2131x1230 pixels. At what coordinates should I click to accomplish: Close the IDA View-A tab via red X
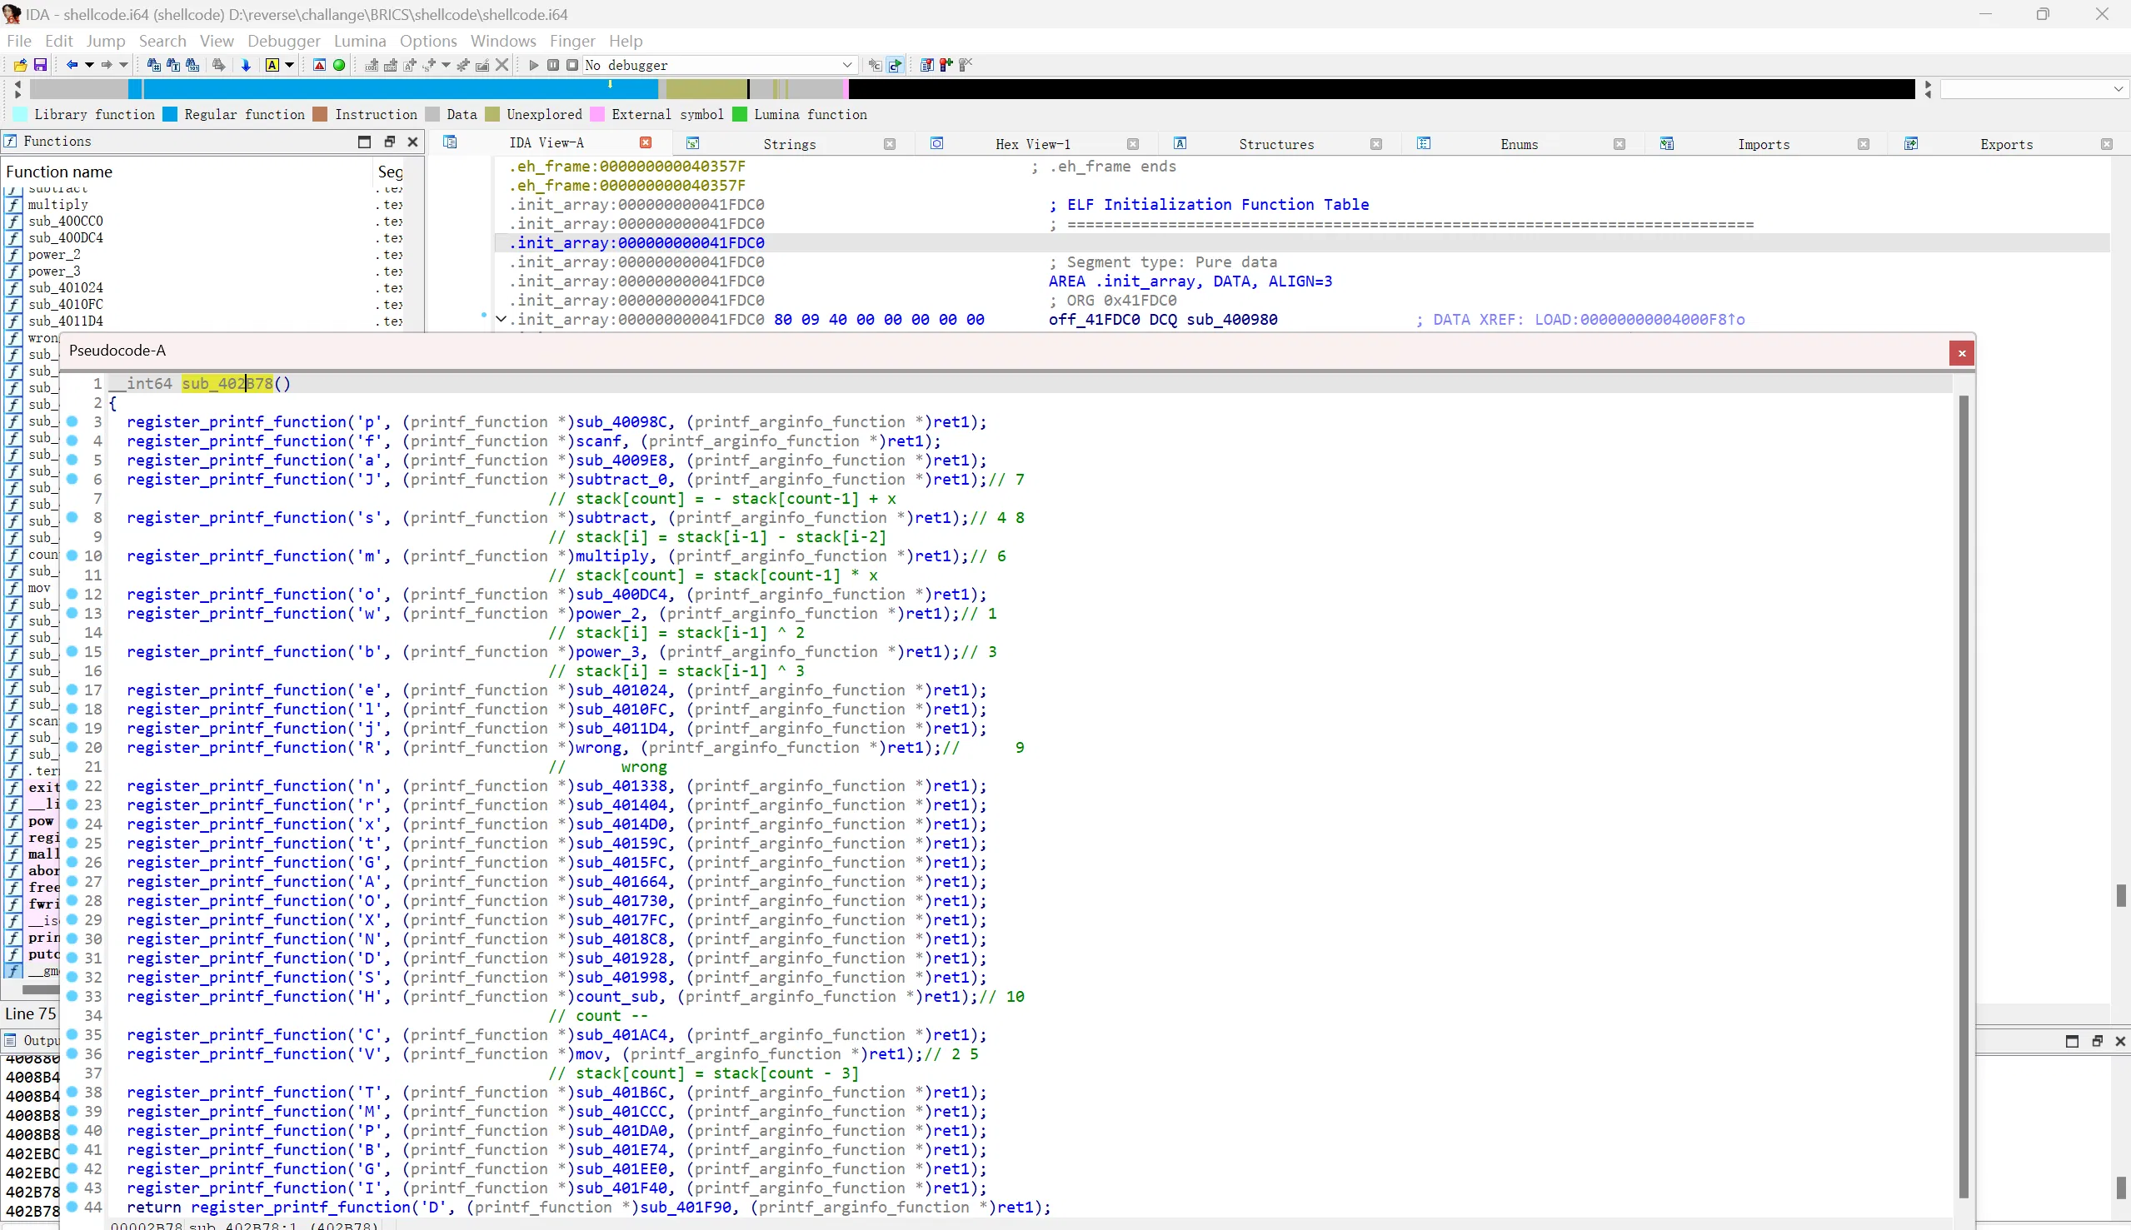tap(646, 142)
